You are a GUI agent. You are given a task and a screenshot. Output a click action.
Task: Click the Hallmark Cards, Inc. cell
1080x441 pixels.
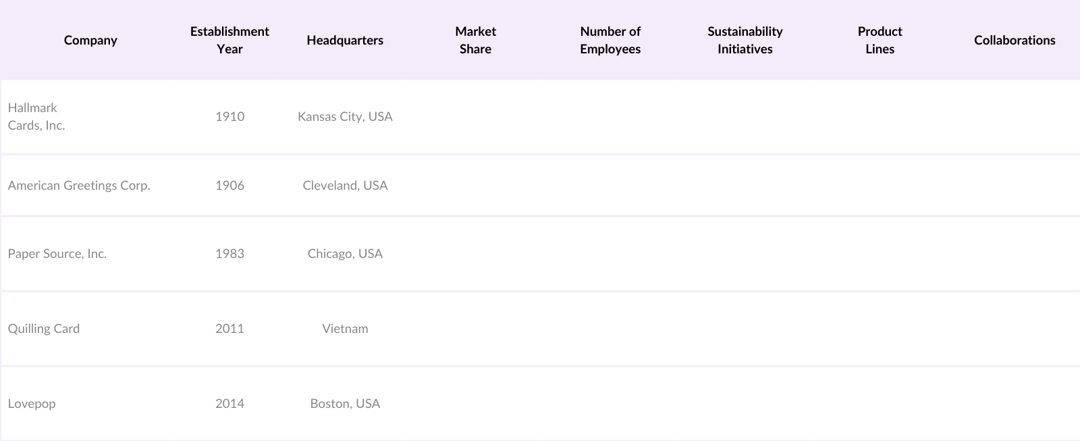pos(36,116)
